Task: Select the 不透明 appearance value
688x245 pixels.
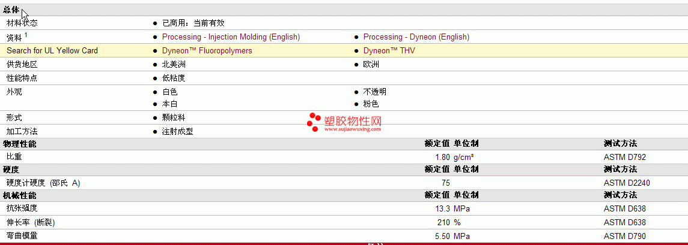Action: click(375, 92)
